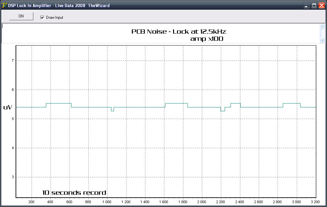Click the x-axis value '1 000'
Screen dimensions: 327x207
[x=107, y=202]
